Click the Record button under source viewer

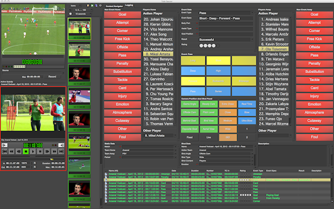(52, 76)
